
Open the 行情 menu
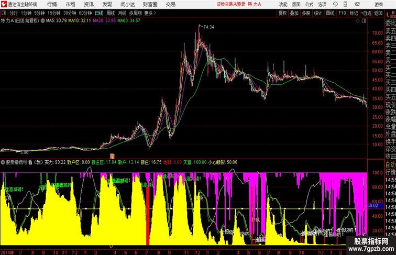click(52, 4)
